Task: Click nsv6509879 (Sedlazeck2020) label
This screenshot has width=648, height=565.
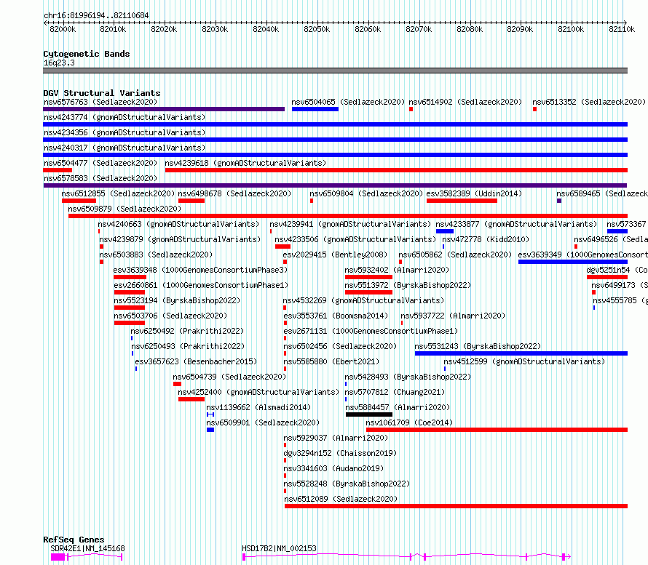Action: point(125,209)
